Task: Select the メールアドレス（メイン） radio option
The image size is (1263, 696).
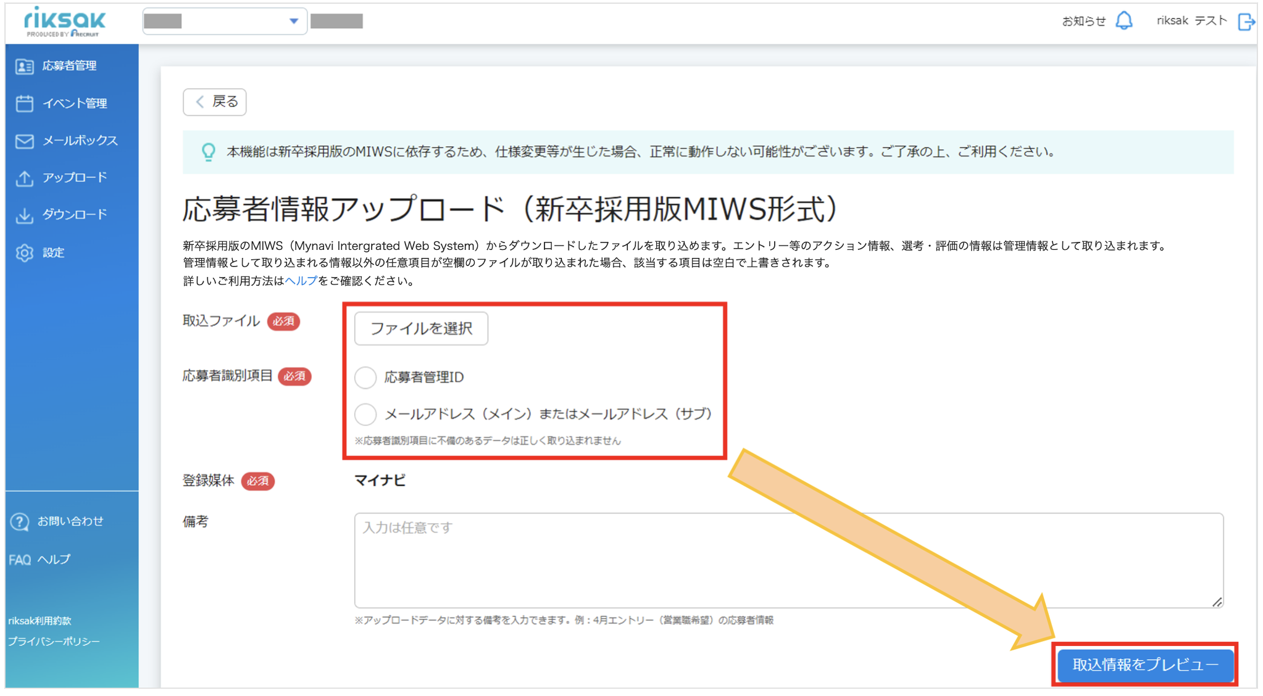Action: click(365, 414)
